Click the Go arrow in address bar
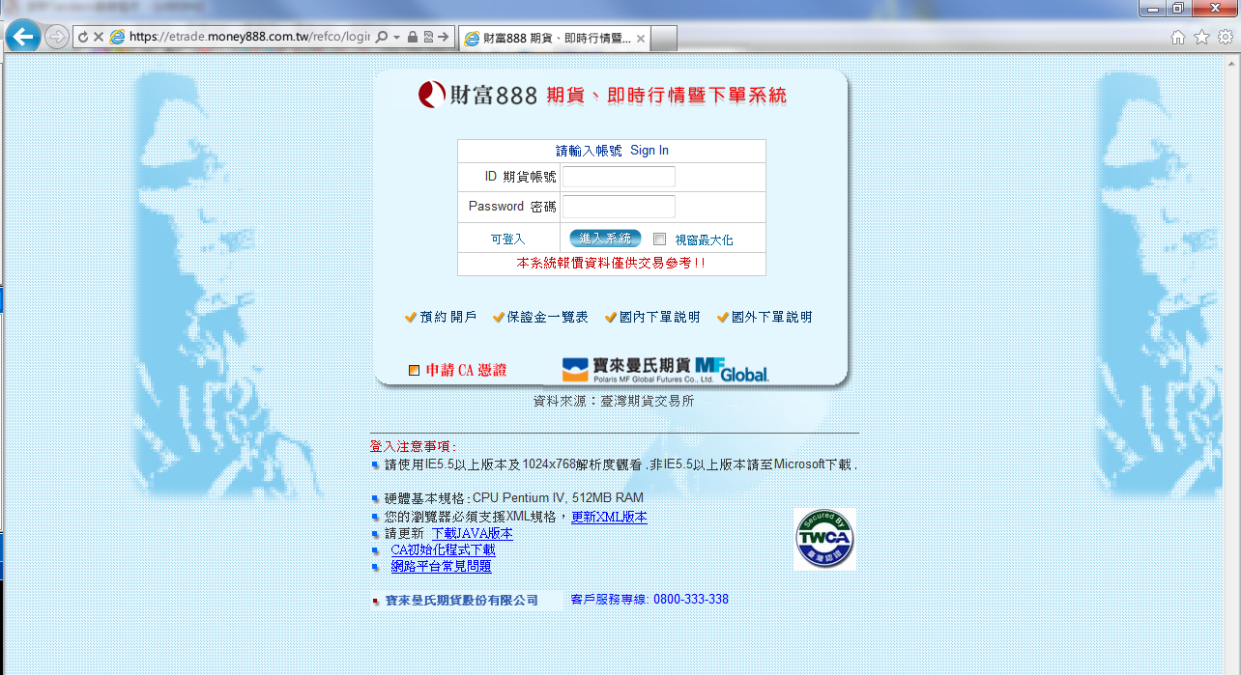This screenshot has height=675, width=1241. 443,37
